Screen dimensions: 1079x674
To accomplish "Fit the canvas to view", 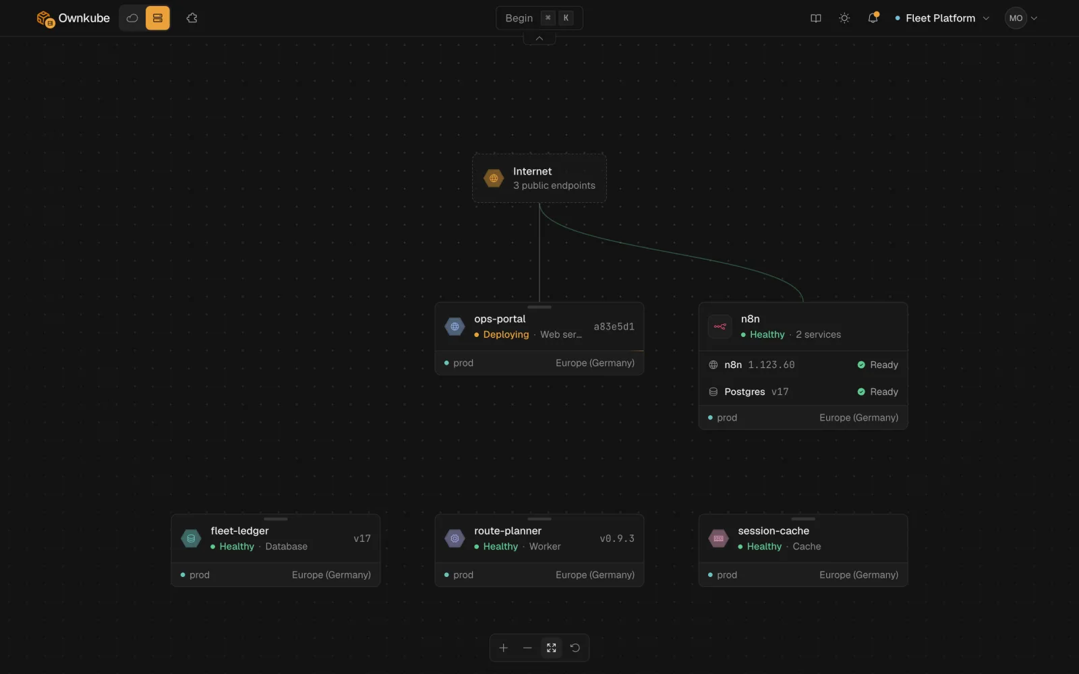I will pos(552,648).
